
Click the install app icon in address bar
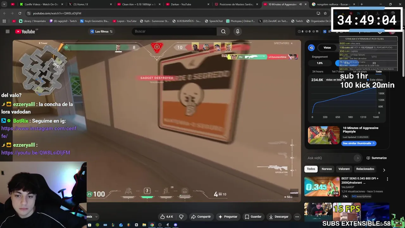point(318,13)
